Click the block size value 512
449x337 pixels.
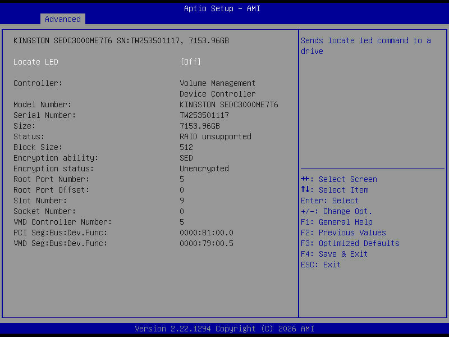[186, 147]
